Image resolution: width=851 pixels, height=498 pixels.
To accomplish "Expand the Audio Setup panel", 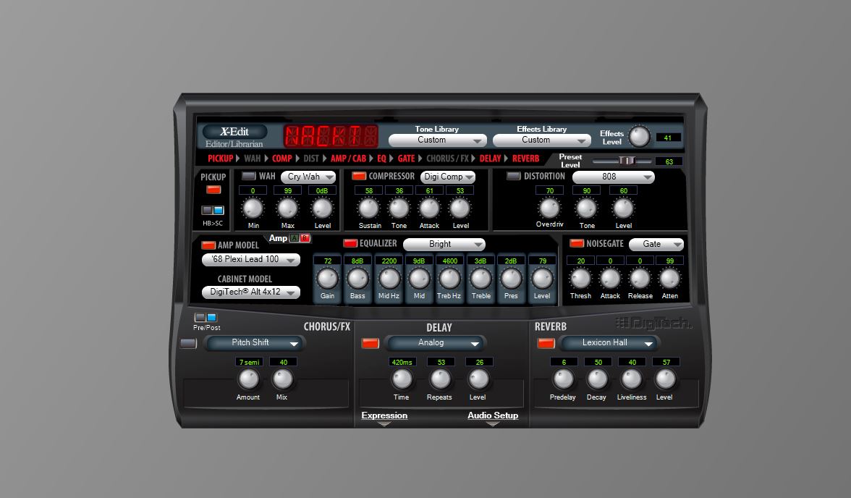I will pyautogui.click(x=493, y=417).
